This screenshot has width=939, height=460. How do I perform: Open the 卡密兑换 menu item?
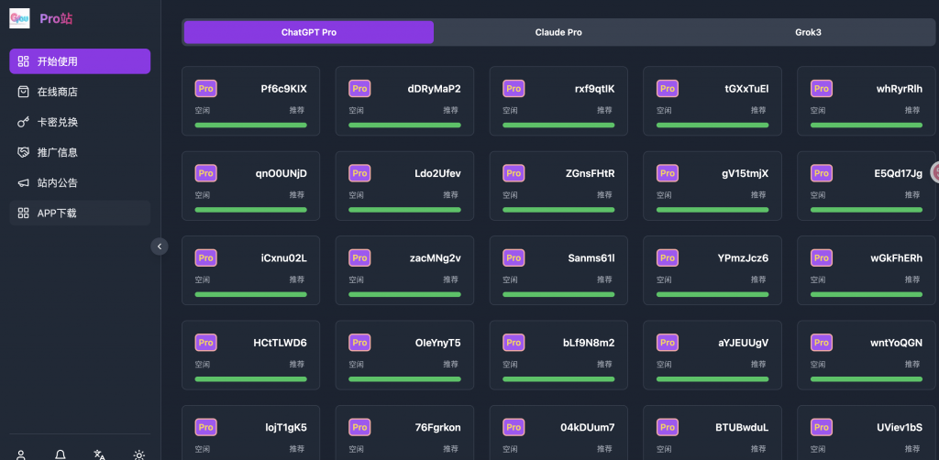click(x=80, y=122)
